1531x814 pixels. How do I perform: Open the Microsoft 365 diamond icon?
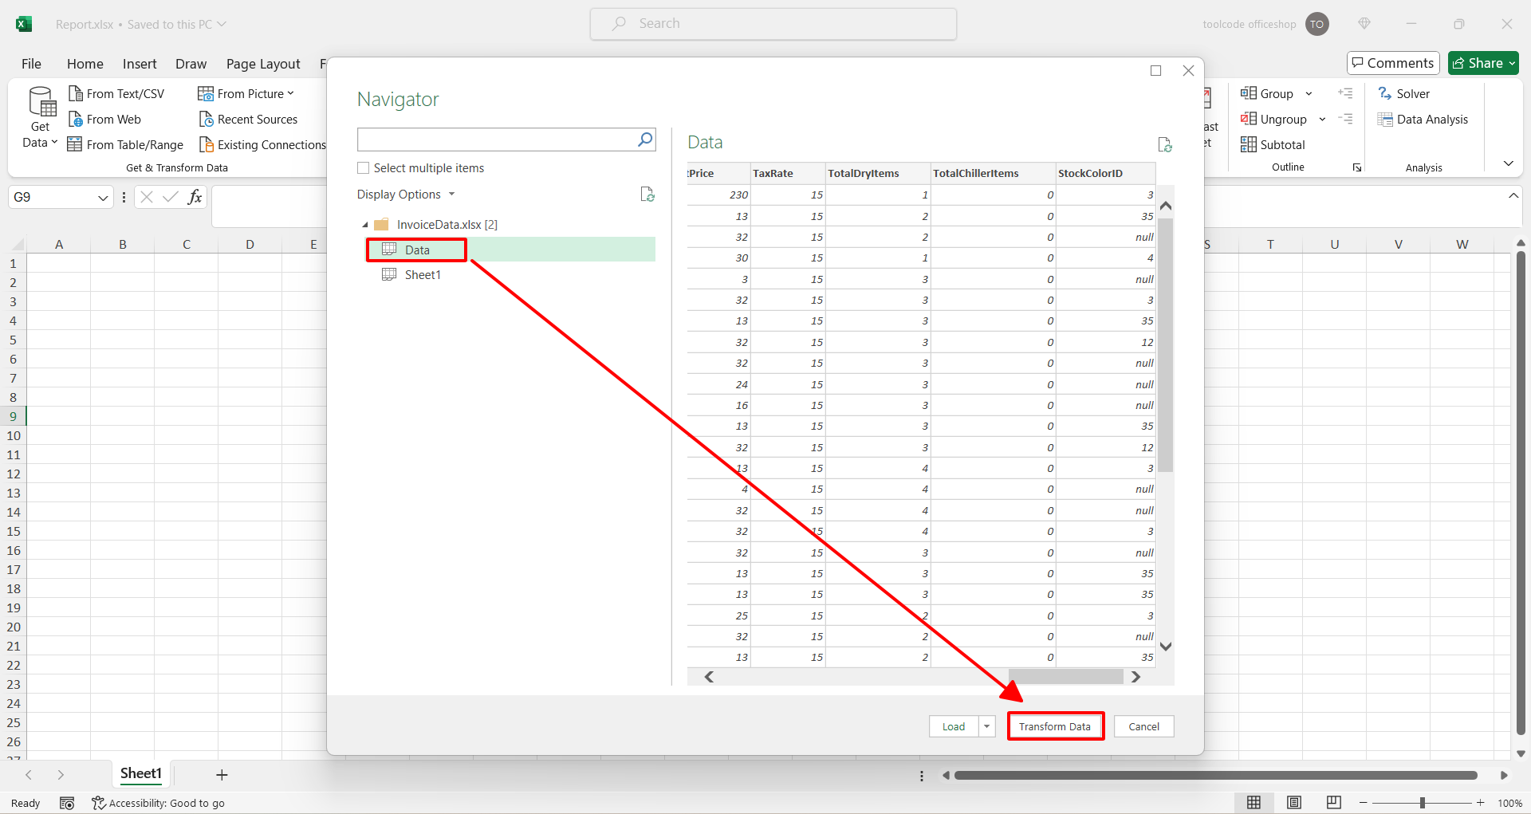(x=1364, y=24)
